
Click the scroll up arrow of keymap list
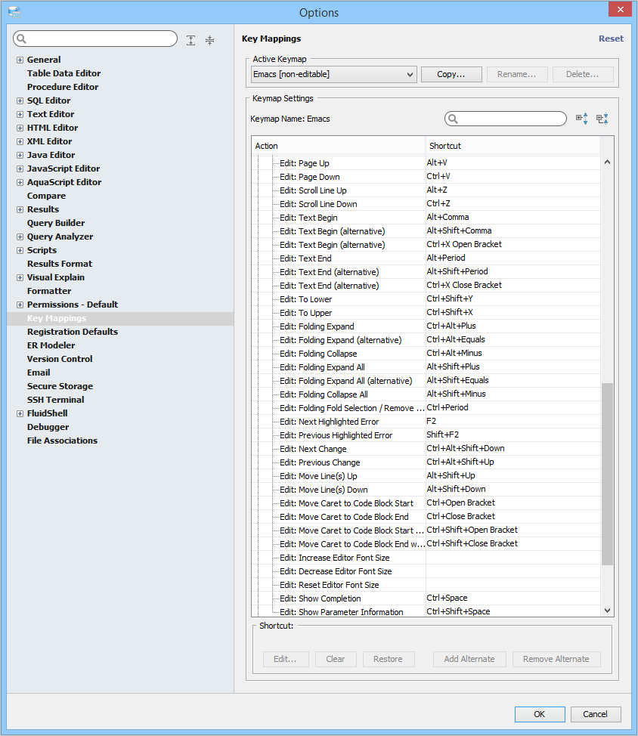tap(608, 162)
